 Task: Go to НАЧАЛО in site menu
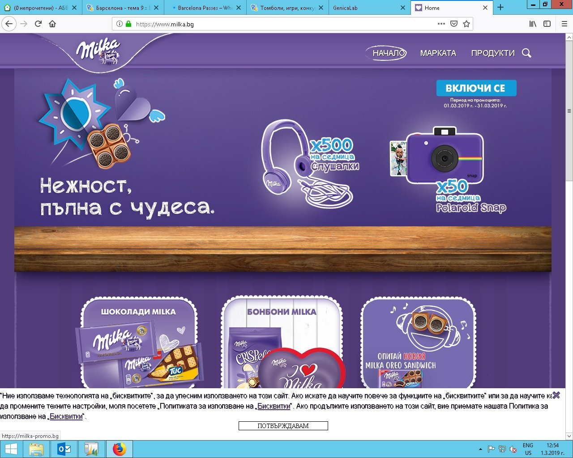[389, 53]
